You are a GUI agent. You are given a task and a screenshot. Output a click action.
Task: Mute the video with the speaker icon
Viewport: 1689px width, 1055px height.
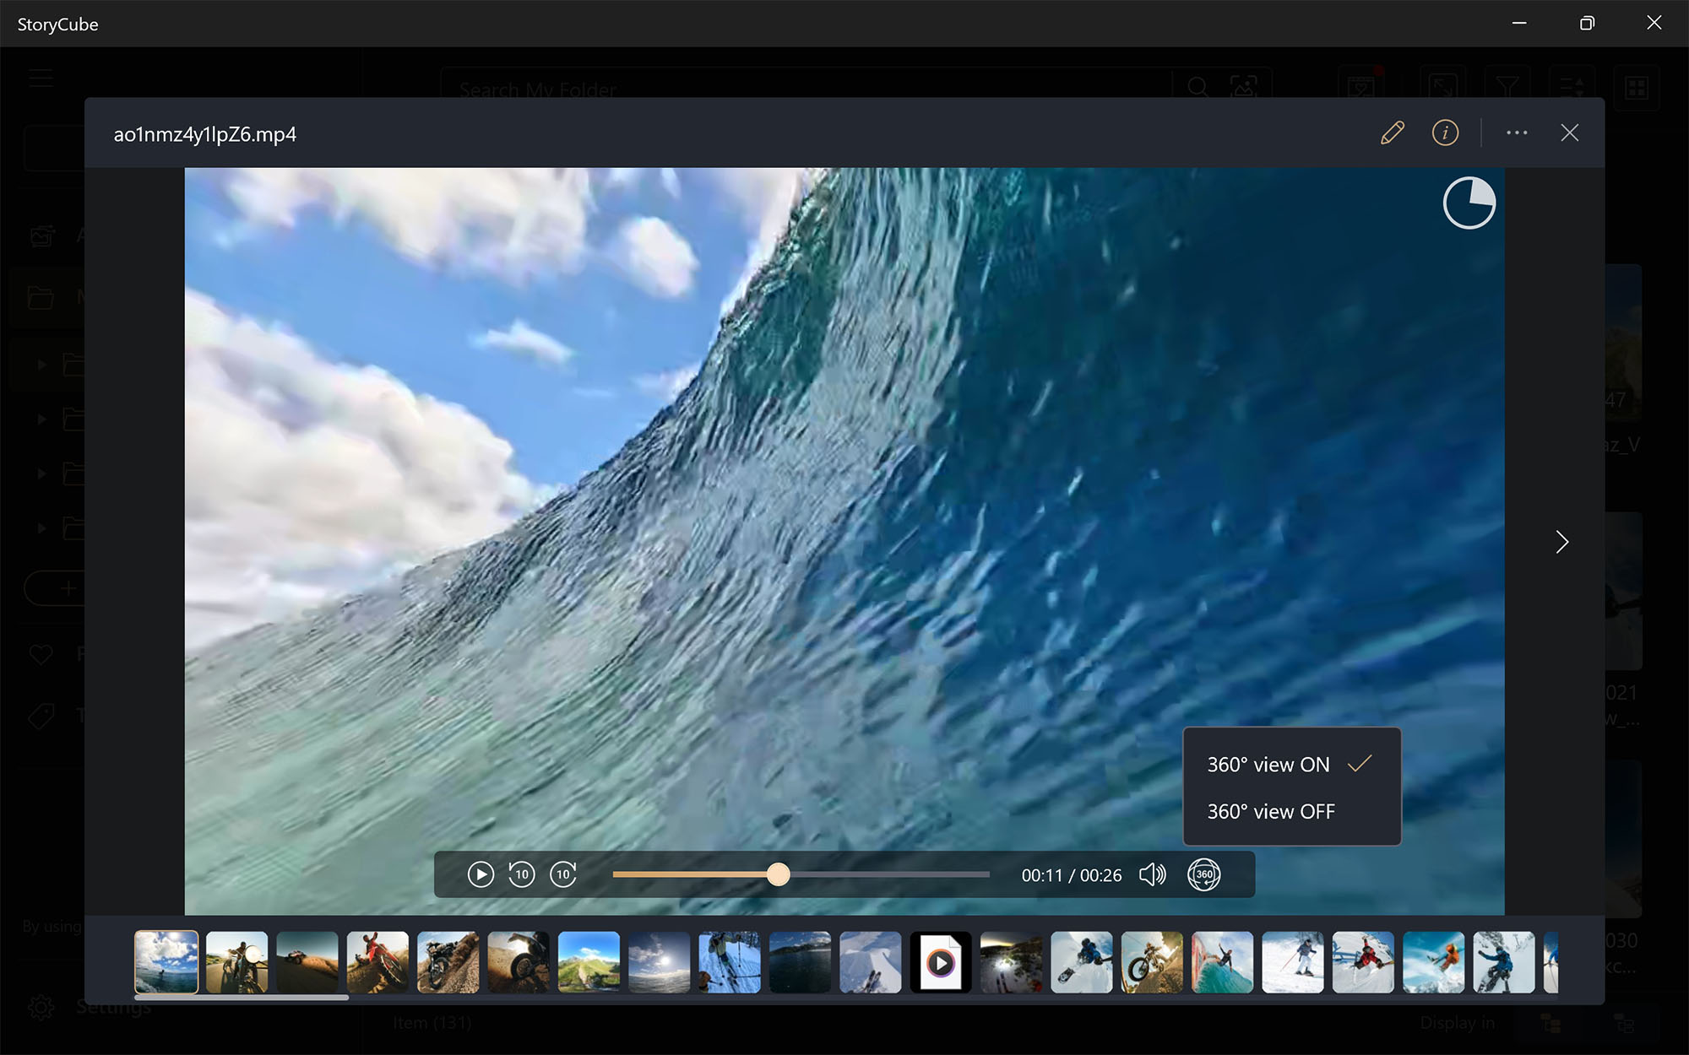(1152, 874)
